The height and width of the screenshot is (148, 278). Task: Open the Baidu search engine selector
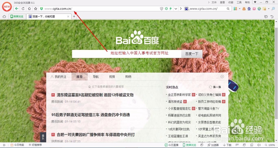(186, 9)
